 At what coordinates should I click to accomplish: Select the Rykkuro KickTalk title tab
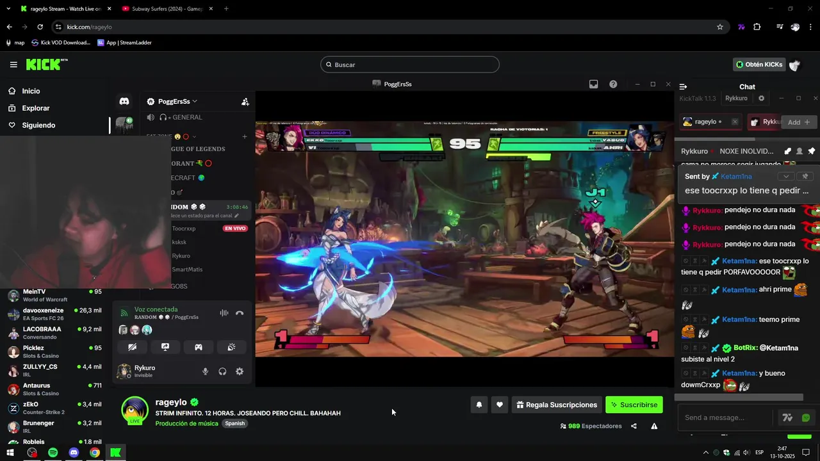tap(736, 99)
